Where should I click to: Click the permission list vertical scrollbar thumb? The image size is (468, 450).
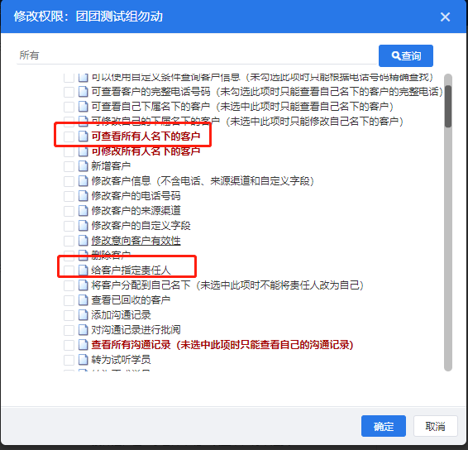point(447,107)
